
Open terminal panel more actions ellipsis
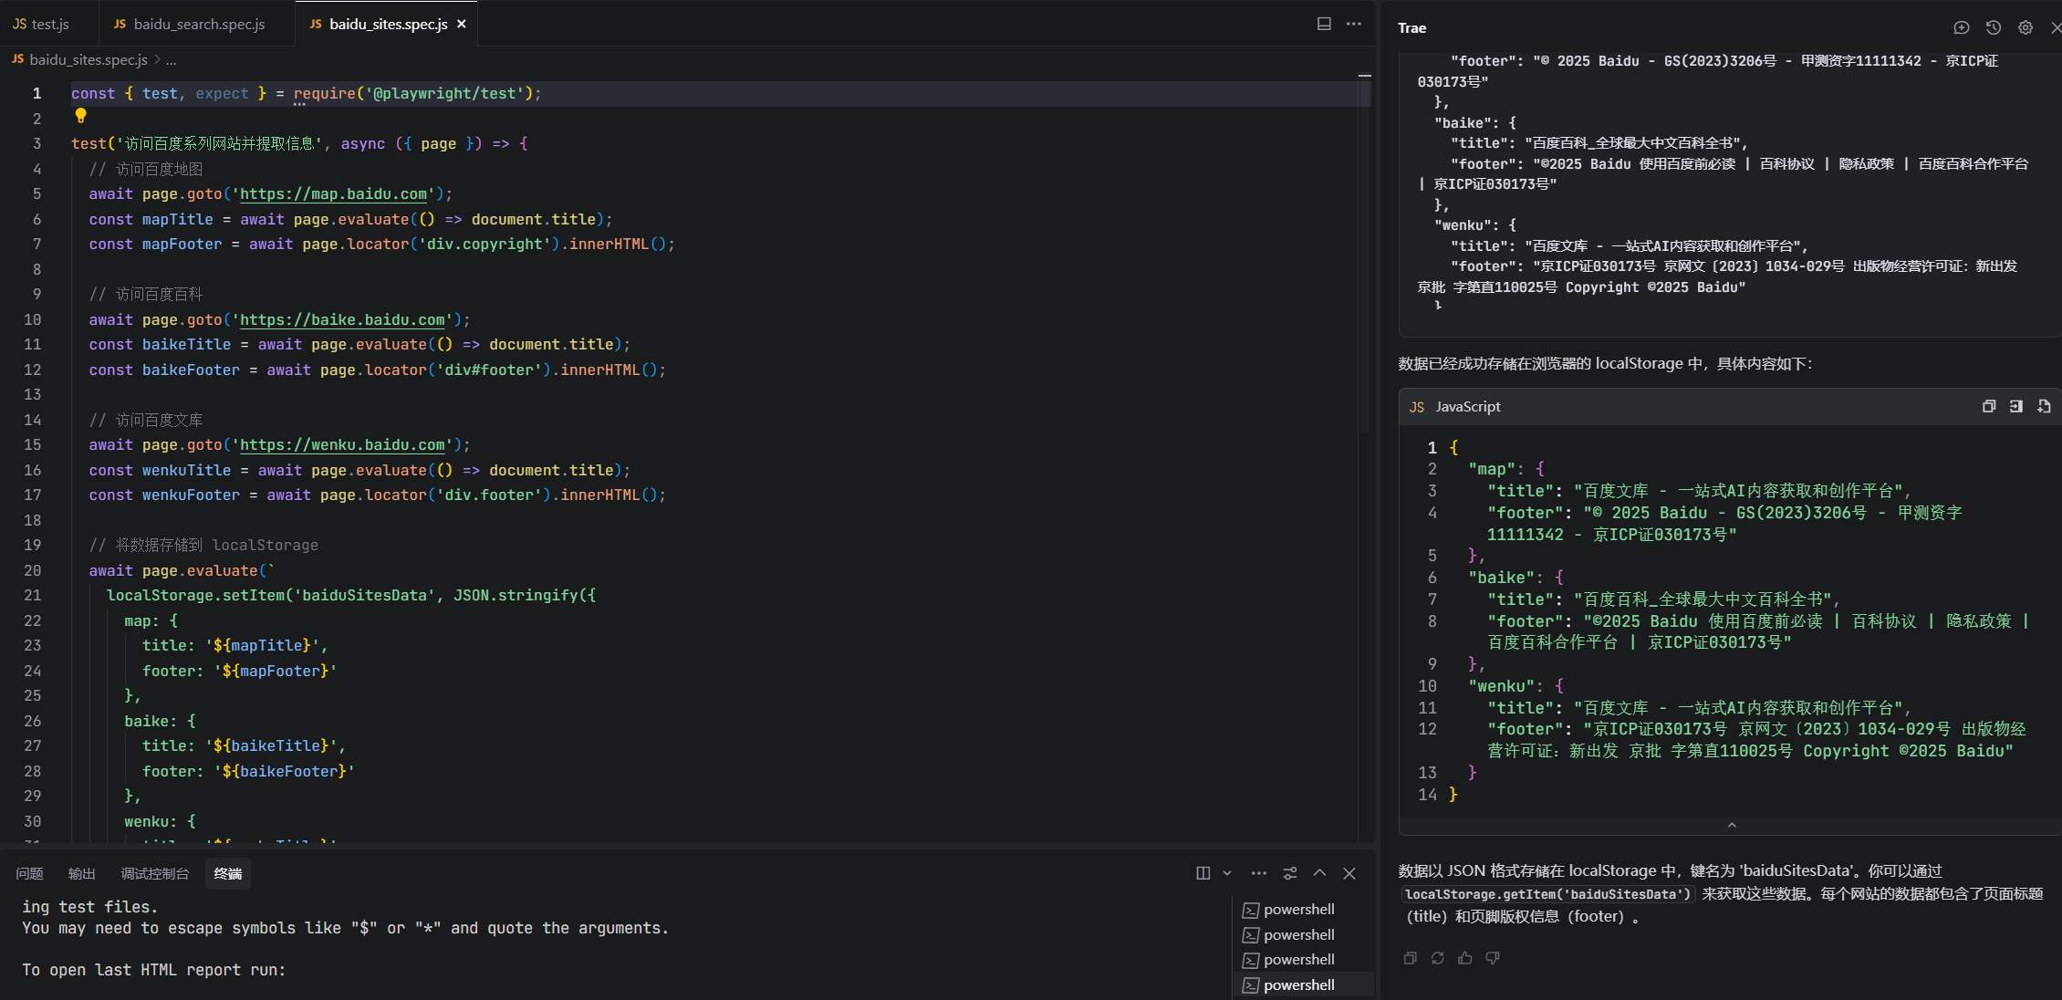1259,873
